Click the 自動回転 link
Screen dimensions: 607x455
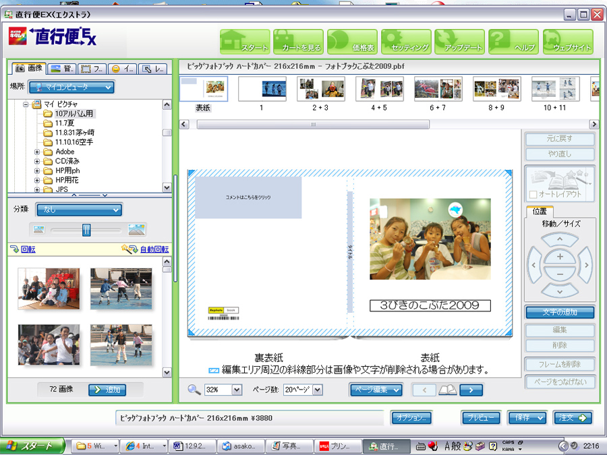click(154, 249)
